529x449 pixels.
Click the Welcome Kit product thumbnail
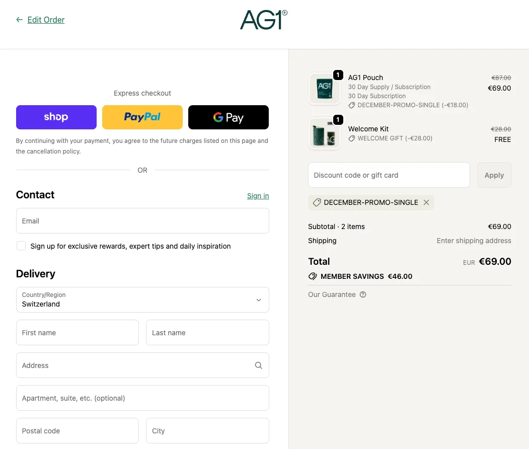(324, 133)
